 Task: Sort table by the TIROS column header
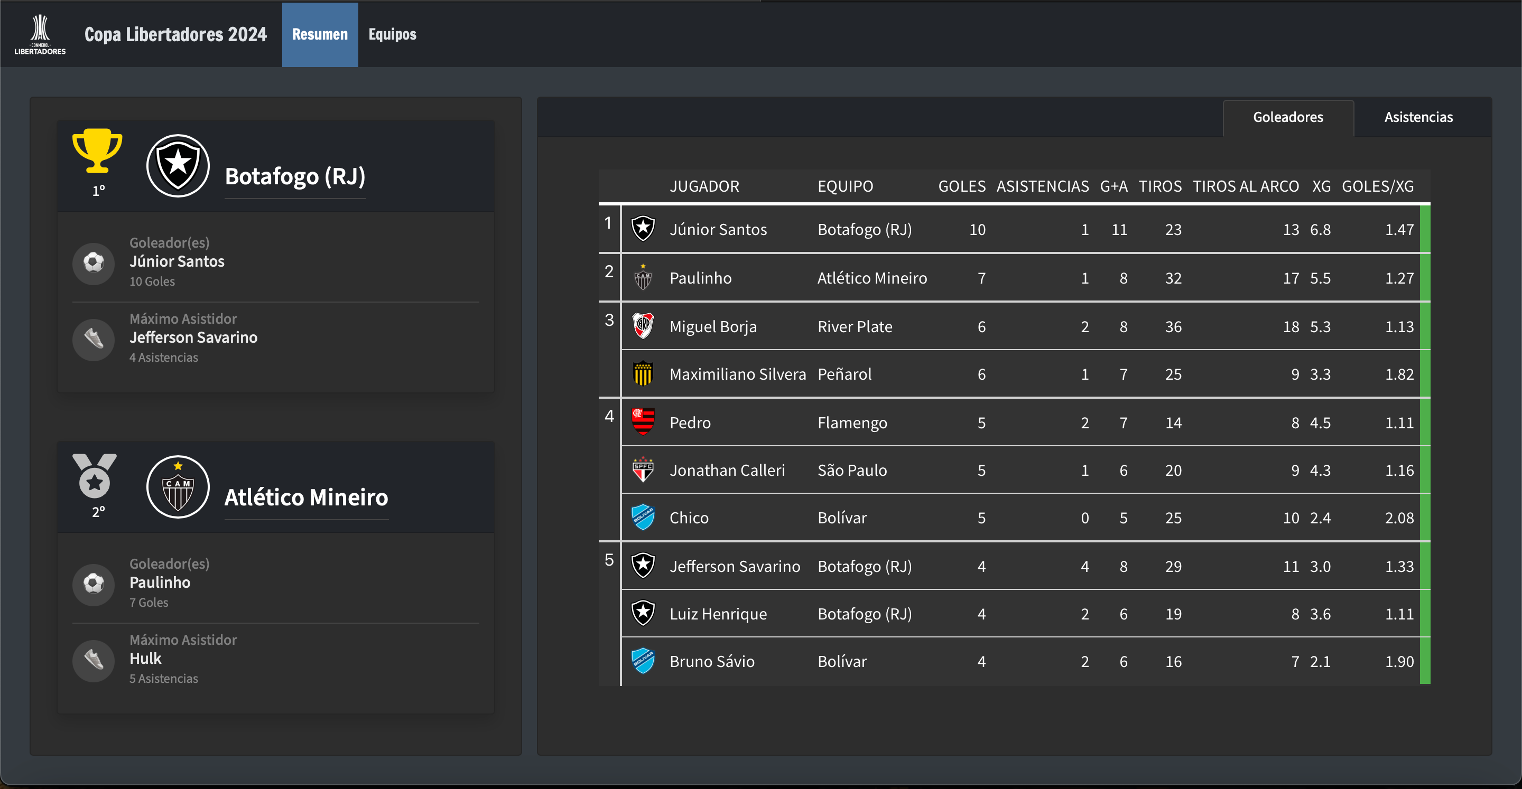click(1160, 186)
